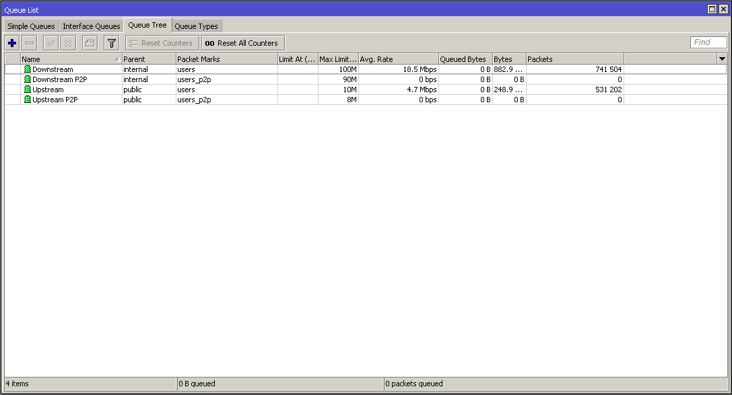Sort by the Packet Marks column header
Viewport: 732px width, 395px height.
tap(226, 59)
